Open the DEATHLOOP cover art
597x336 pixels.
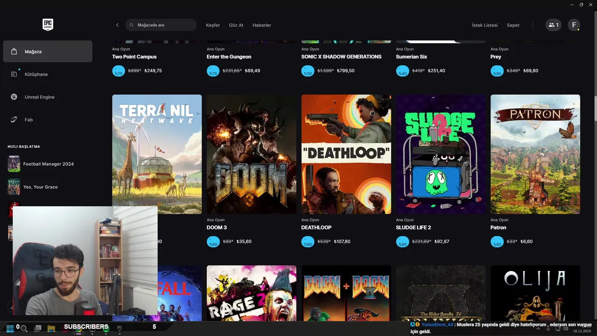click(x=346, y=154)
